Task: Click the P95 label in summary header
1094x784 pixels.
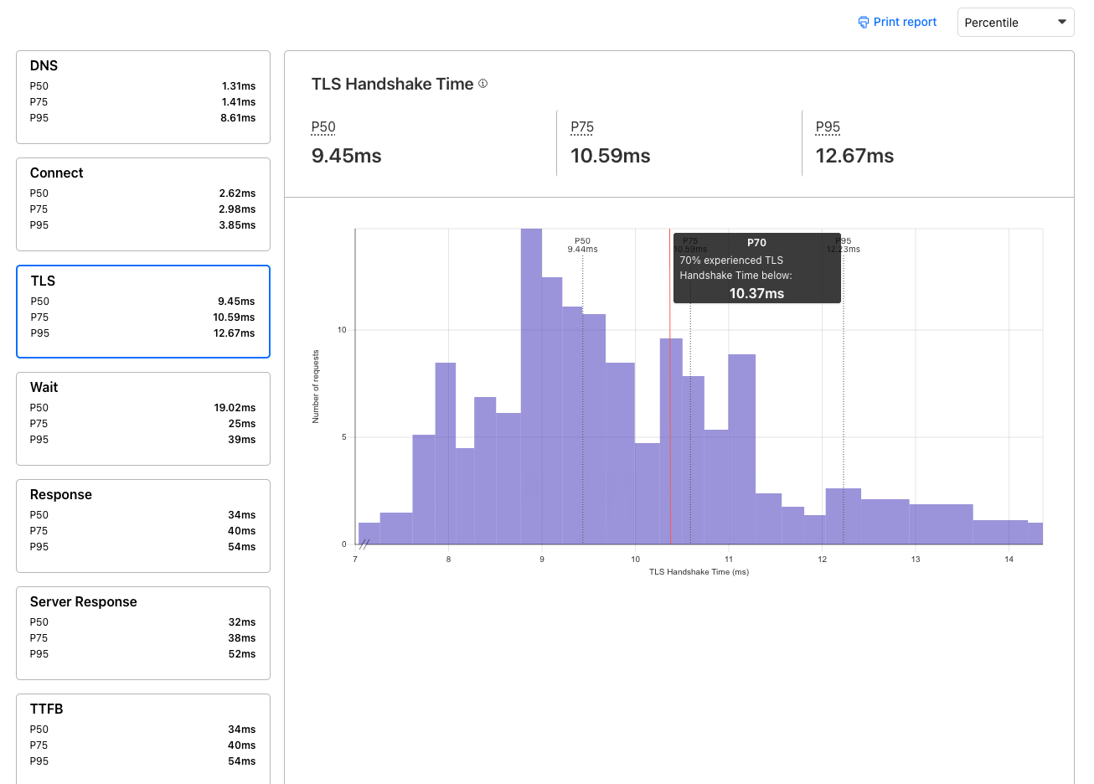Action: (x=828, y=127)
